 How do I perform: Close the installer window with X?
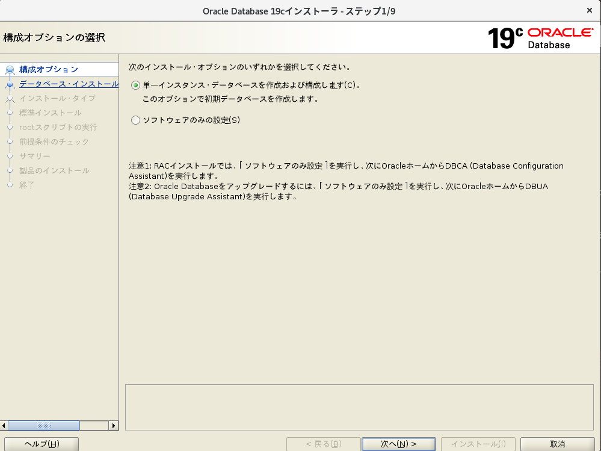pos(588,11)
